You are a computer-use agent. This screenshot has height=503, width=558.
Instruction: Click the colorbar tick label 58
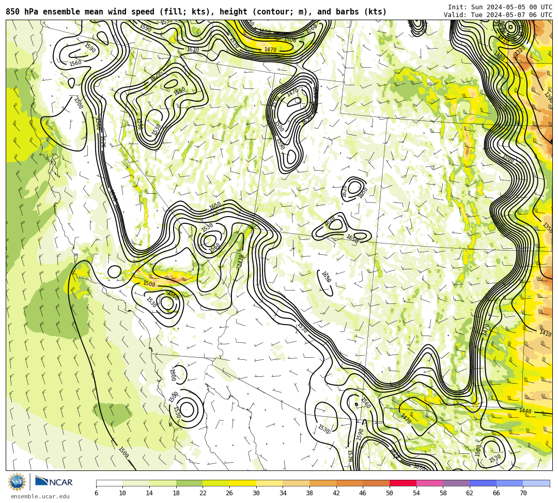(443, 493)
